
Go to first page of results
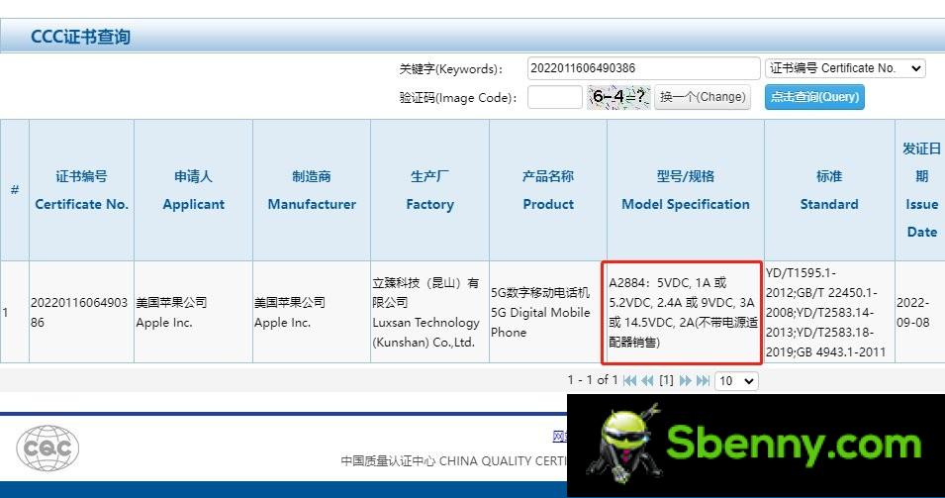[629, 380]
